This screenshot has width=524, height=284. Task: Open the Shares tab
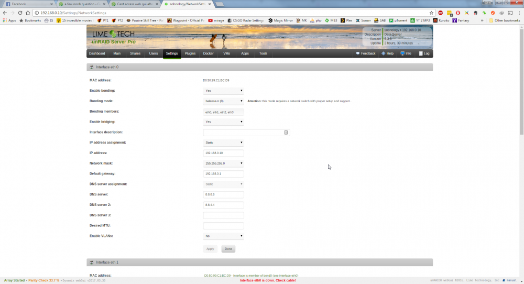(135, 53)
